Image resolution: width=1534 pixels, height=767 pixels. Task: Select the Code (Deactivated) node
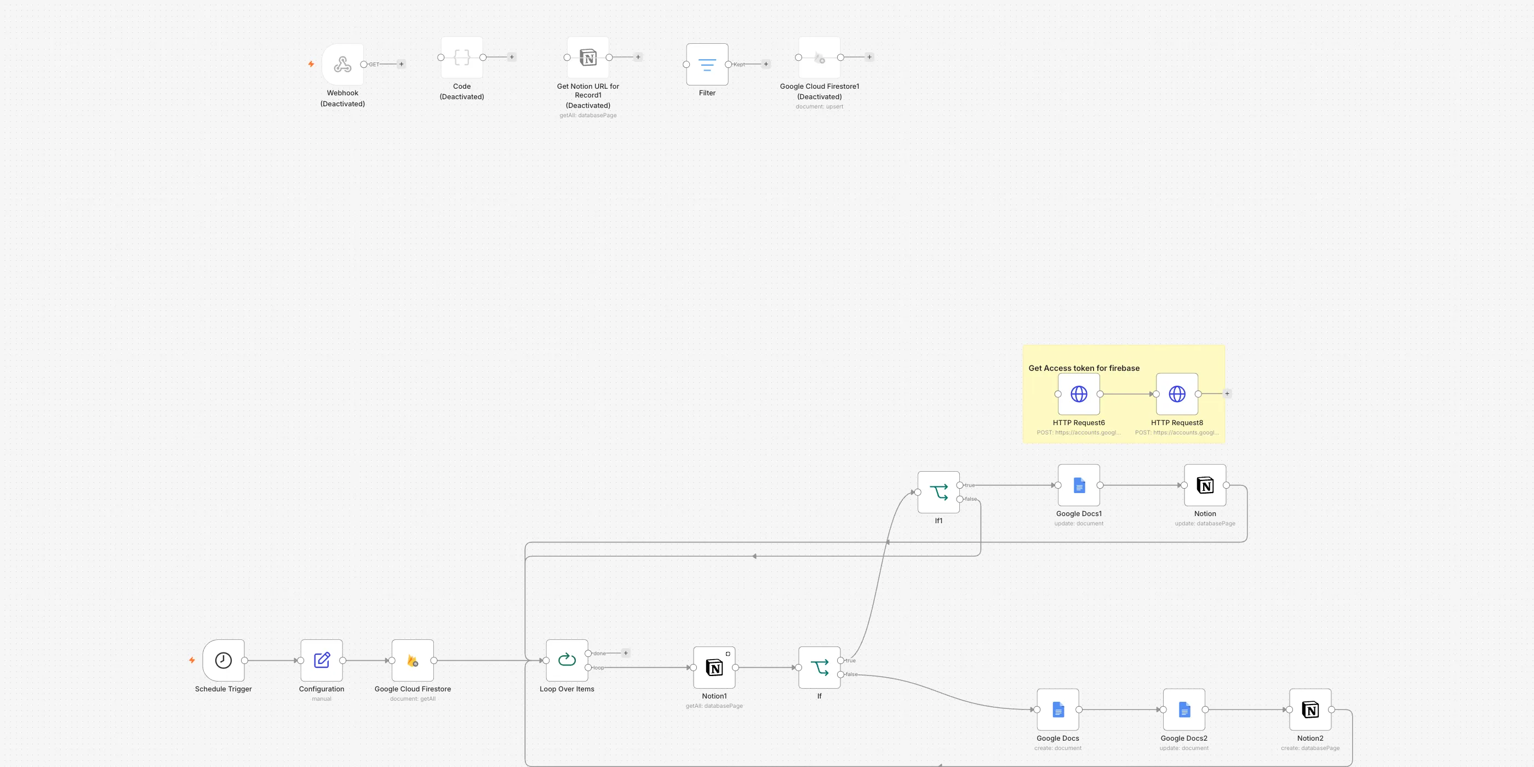click(461, 57)
